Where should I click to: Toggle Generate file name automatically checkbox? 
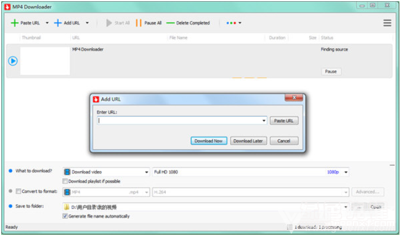65,216
